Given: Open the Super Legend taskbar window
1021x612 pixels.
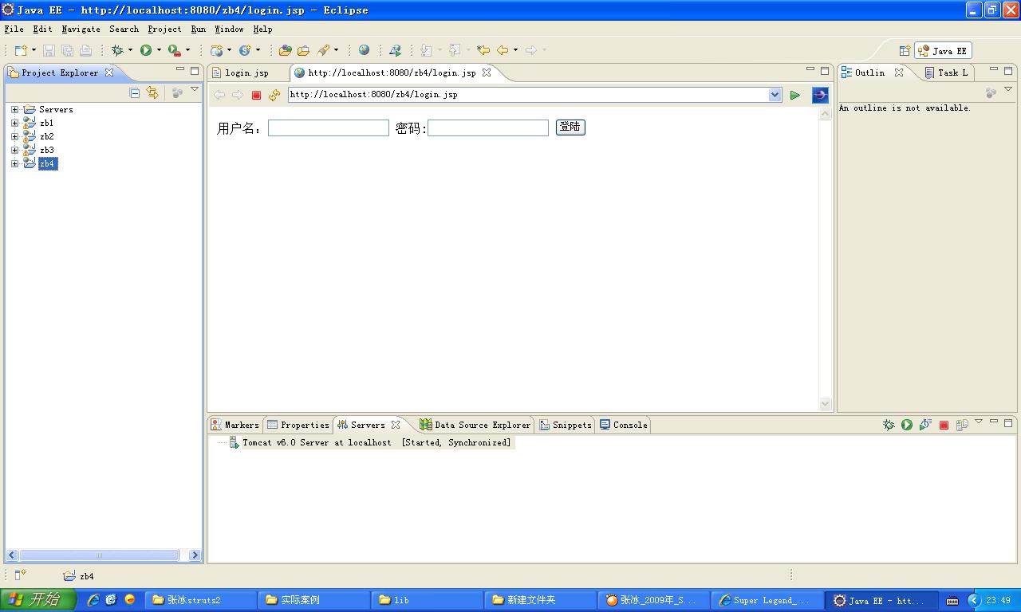Looking at the screenshot, I should coord(766,600).
